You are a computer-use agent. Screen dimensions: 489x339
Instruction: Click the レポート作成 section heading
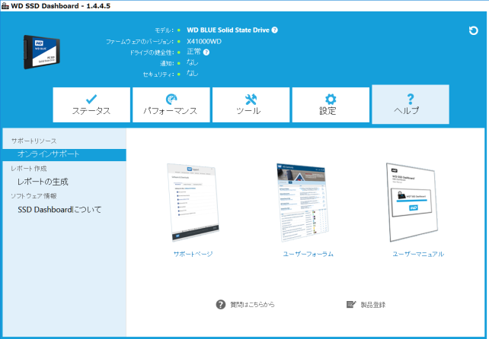[29, 169]
